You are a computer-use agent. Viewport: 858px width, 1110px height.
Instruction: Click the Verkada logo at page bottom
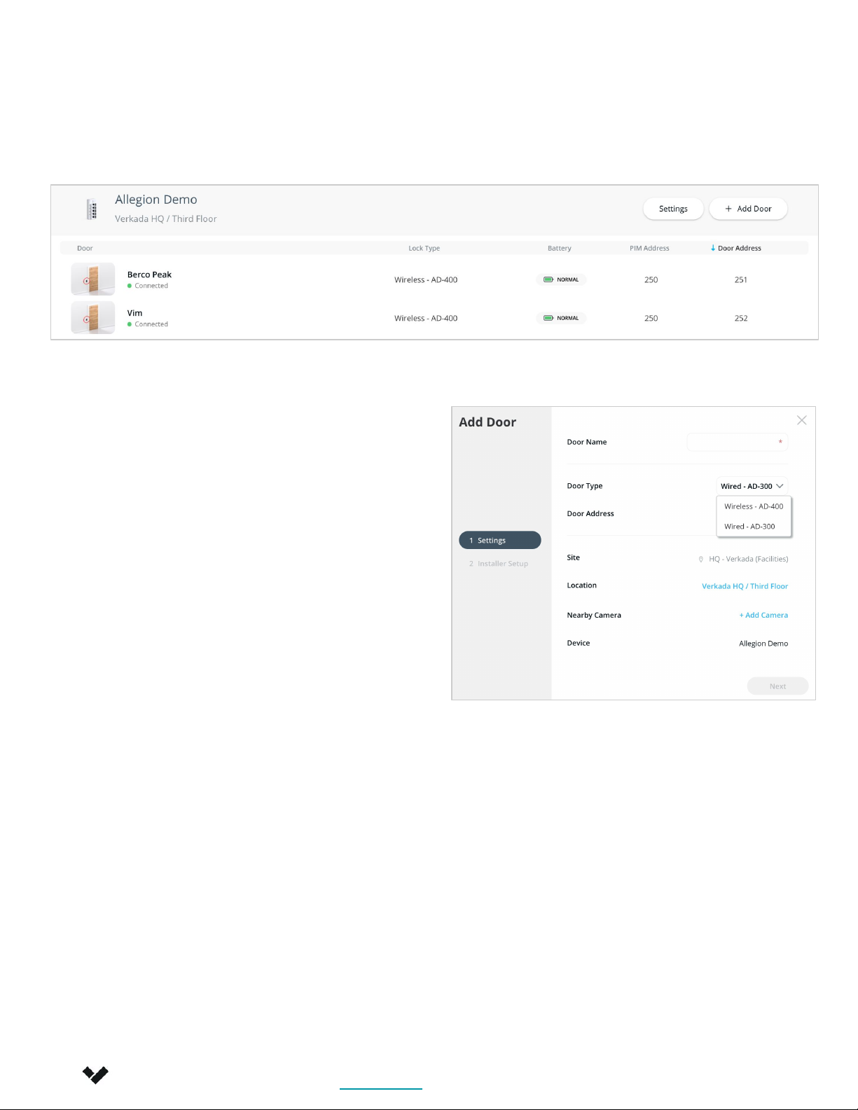coord(95,1075)
